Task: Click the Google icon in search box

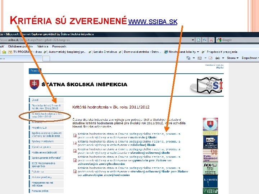Action: [x=219, y=40]
